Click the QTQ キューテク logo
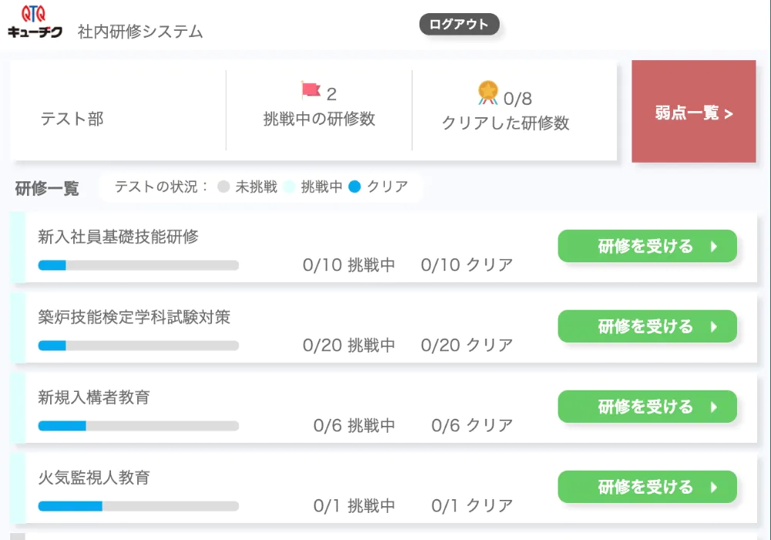Screen dimensions: 771x540 pyautogui.click(x=35, y=21)
